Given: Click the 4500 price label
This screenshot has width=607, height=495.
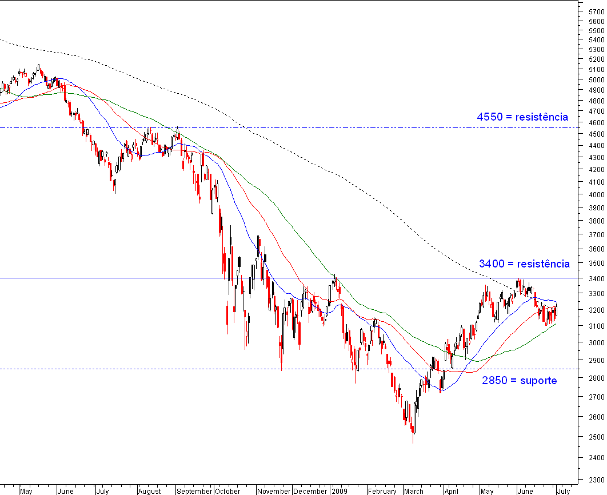Looking at the screenshot, I should point(596,134).
